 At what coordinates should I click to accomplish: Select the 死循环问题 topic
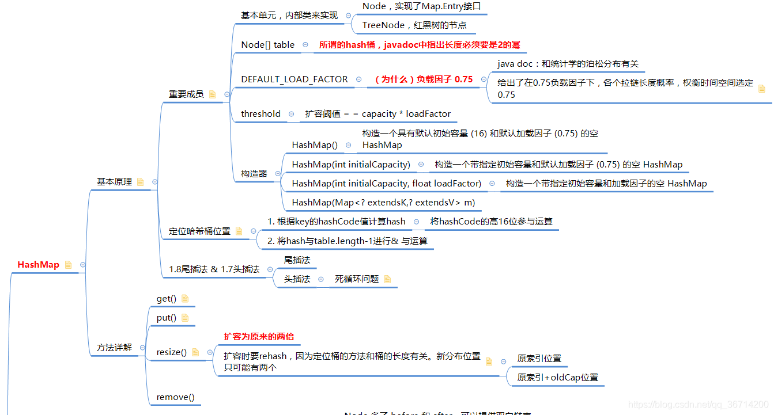357,279
